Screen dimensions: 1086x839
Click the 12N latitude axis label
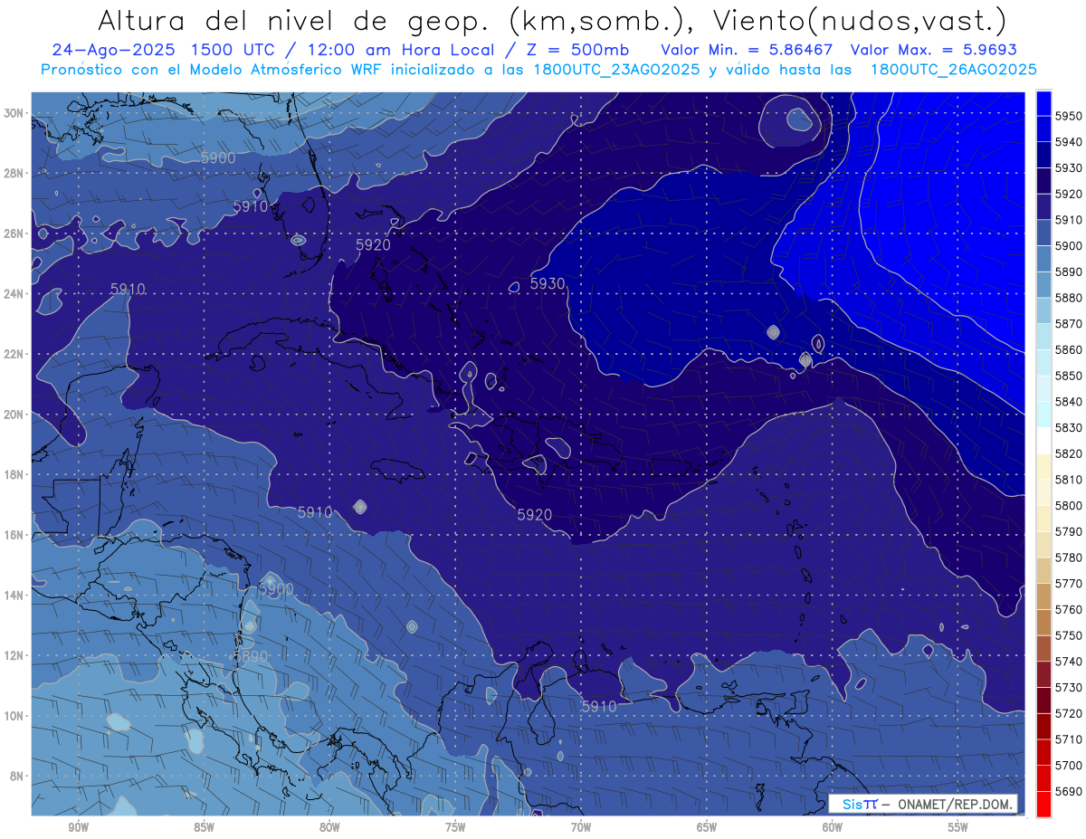tap(14, 655)
